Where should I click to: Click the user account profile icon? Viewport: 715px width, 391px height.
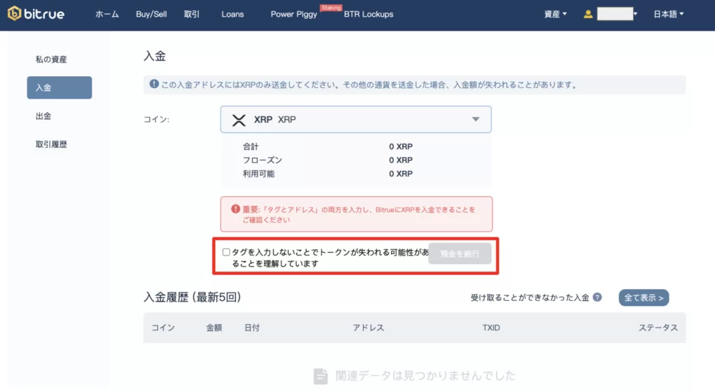[x=588, y=14]
